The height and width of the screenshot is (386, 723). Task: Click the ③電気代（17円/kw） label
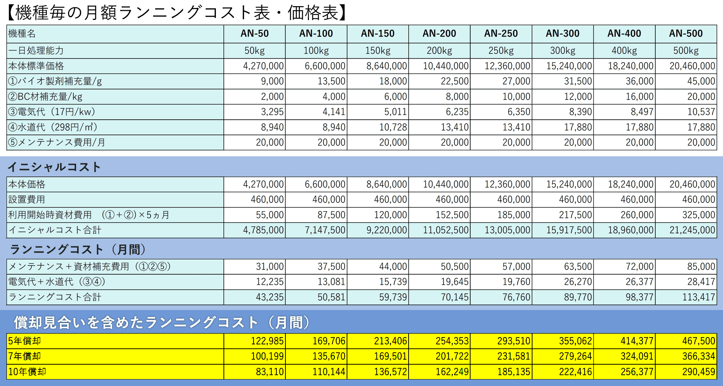tap(115, 112)
